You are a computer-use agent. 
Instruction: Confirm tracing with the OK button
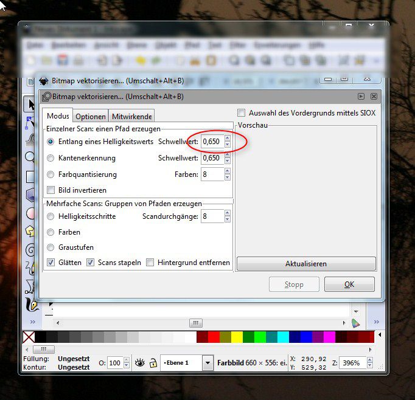pyautogui.click(x=349, y=284)
